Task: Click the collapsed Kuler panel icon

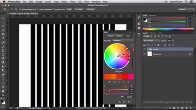Action: click(x=139, y=34)
